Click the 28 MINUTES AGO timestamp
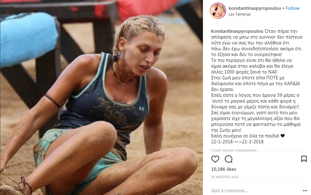The height and width of the screenshot is (195, 311). (225, 177)
